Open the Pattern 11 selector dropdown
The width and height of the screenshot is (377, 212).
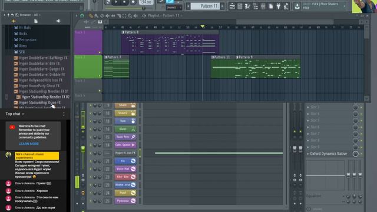pyautogui.click(x=205, y=6)
